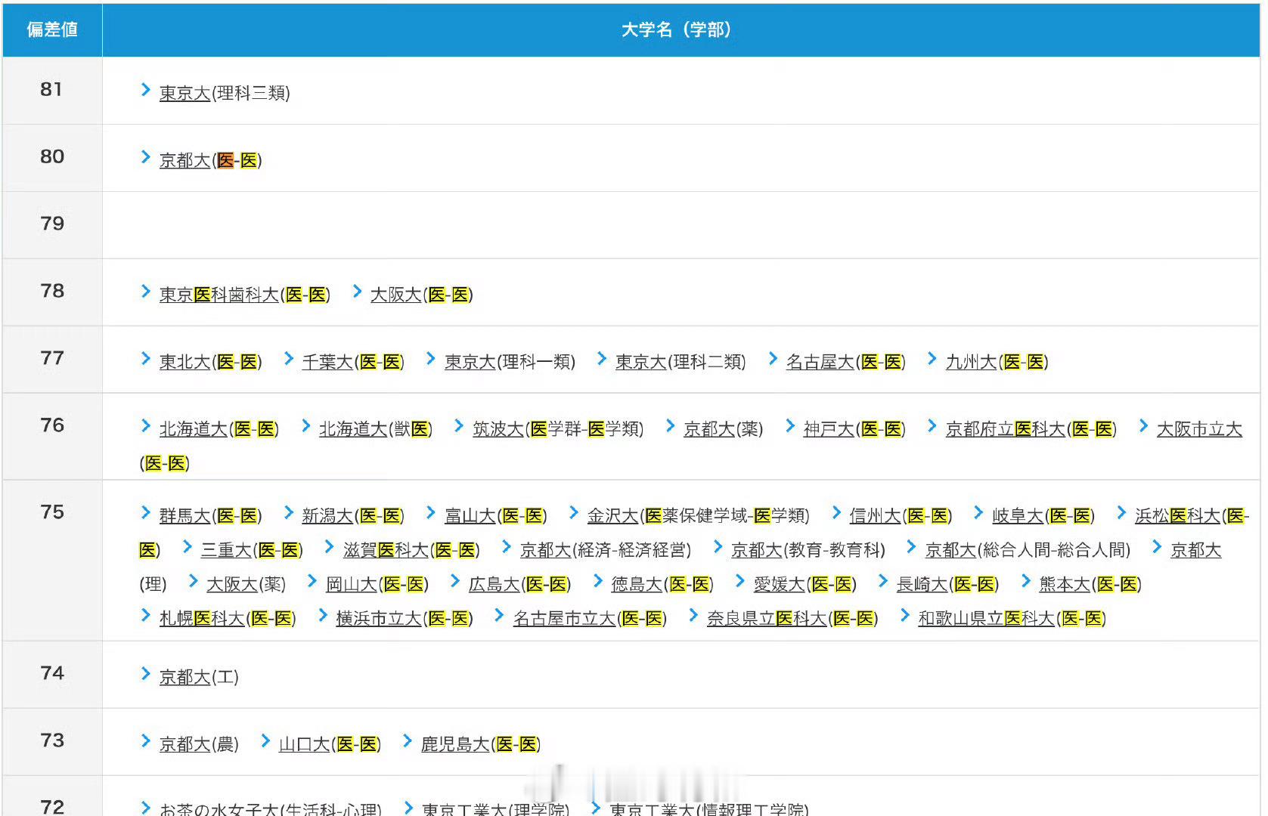This screenshot has height=816, width=1268.
Task: Click chevron arrow before 札幌医科大(医-医)
Action: (x=146, y=615)
